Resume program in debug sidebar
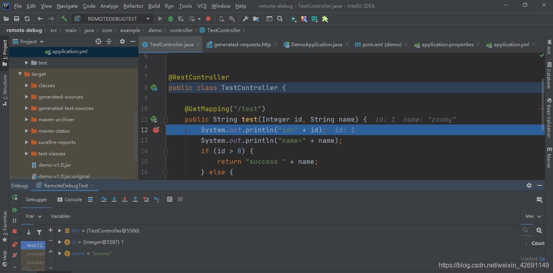The image size is (553, 273). [15, 210]
